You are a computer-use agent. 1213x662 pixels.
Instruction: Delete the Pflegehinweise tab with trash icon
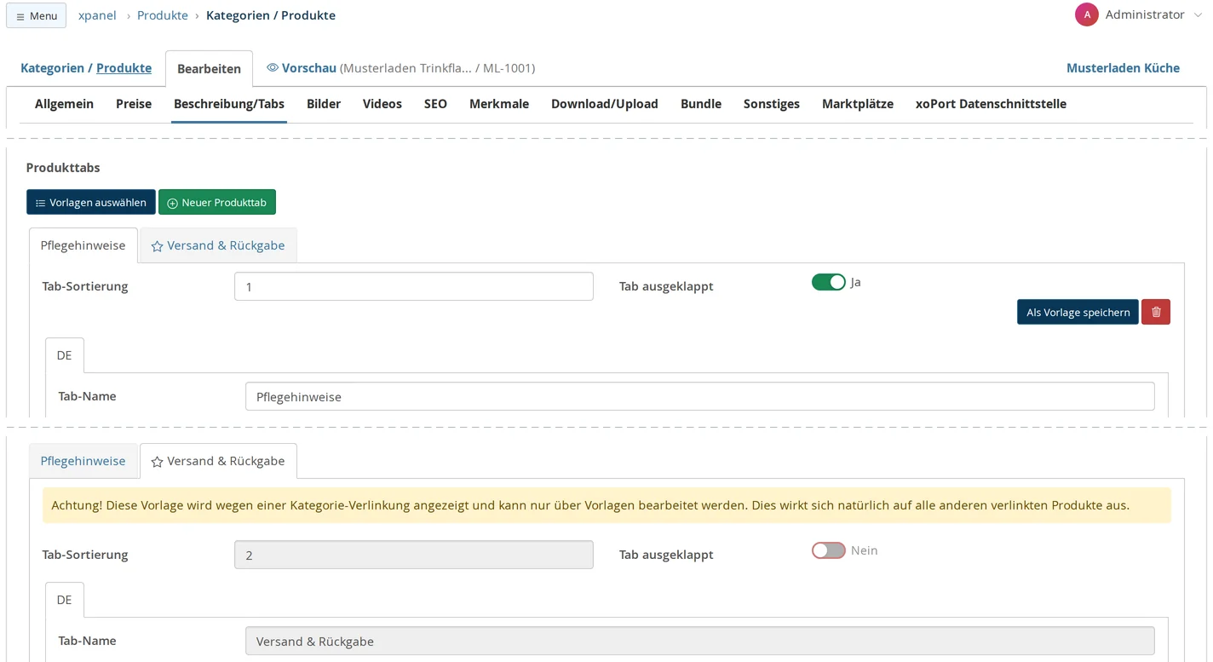coord(1156,312)
